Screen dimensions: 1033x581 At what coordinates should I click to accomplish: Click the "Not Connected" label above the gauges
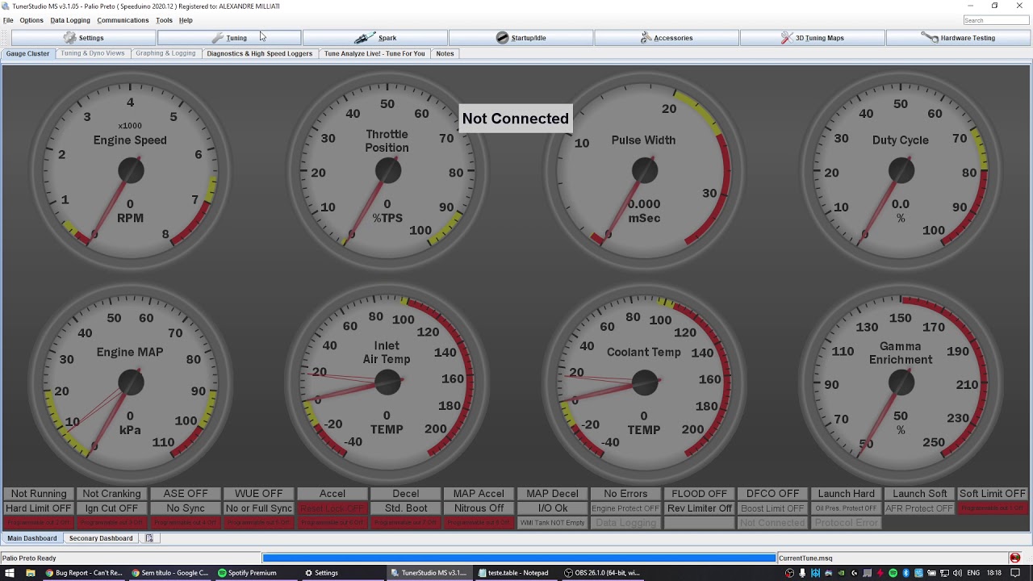(516, 119)
